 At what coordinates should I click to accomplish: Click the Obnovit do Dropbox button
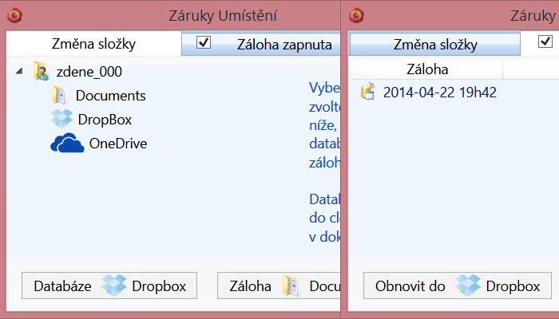(x=458, y=286)
